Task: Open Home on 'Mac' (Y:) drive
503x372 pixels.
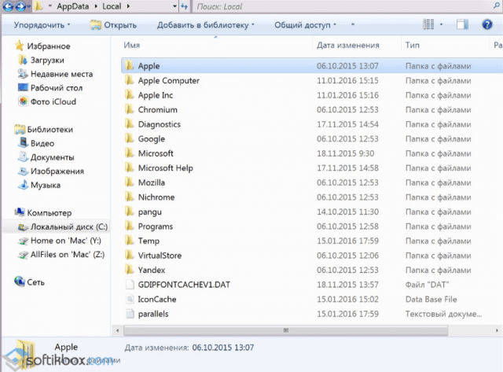Action: 60,241
